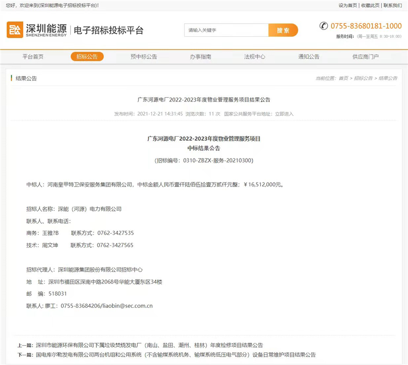Open the 预中标公告 navigation tab
The width and height of the screenshot is (408, 365).
click(x=144, y=57)
